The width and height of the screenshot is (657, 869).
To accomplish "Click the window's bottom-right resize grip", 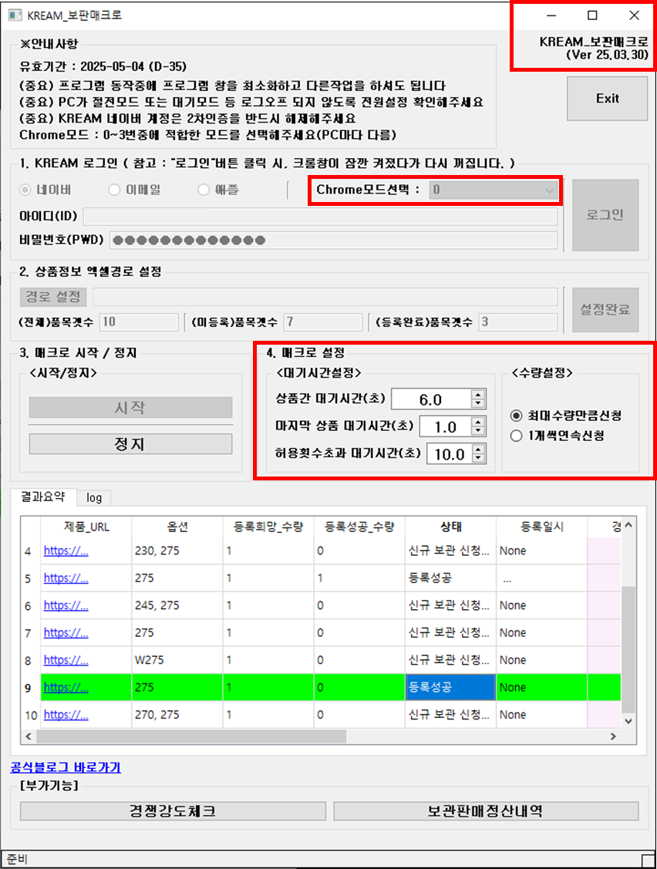I will click(x=648, y=861).
